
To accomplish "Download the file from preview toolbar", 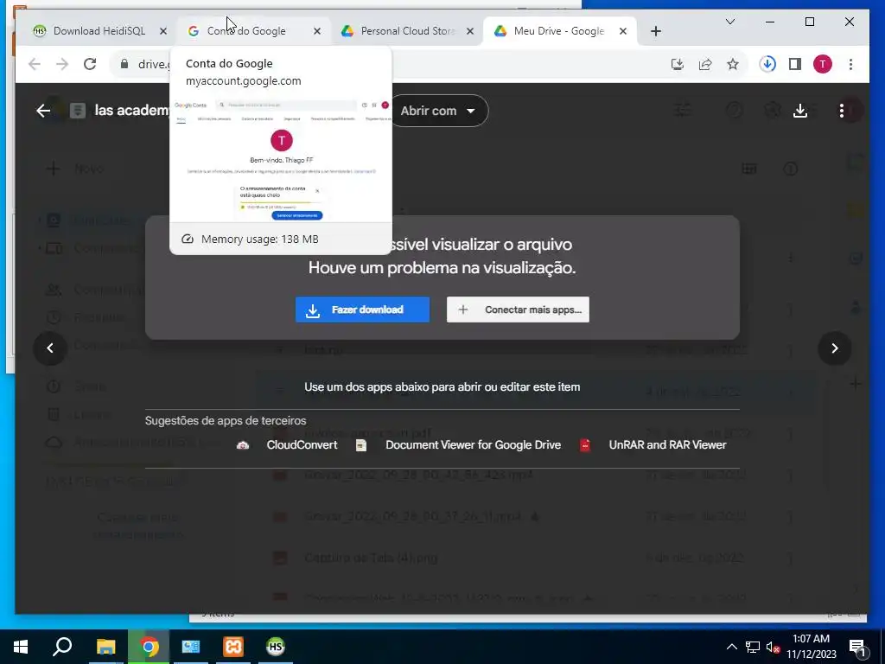I will click(799, 111).
